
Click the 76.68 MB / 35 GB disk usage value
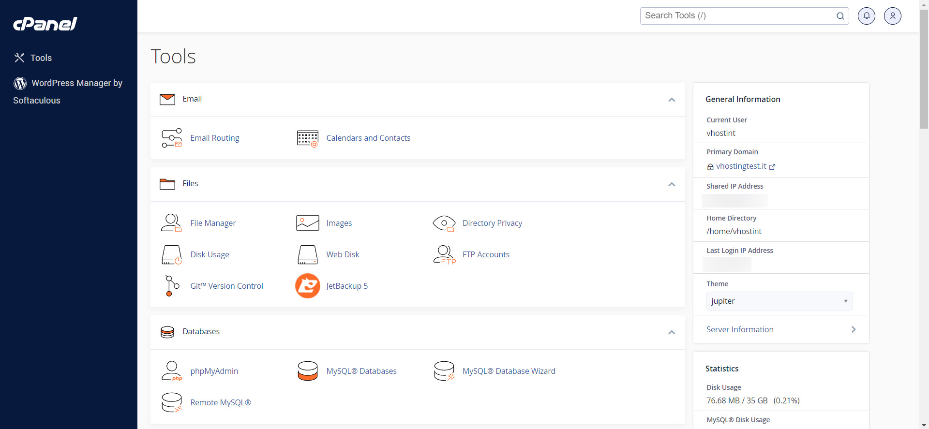(737, 400)
